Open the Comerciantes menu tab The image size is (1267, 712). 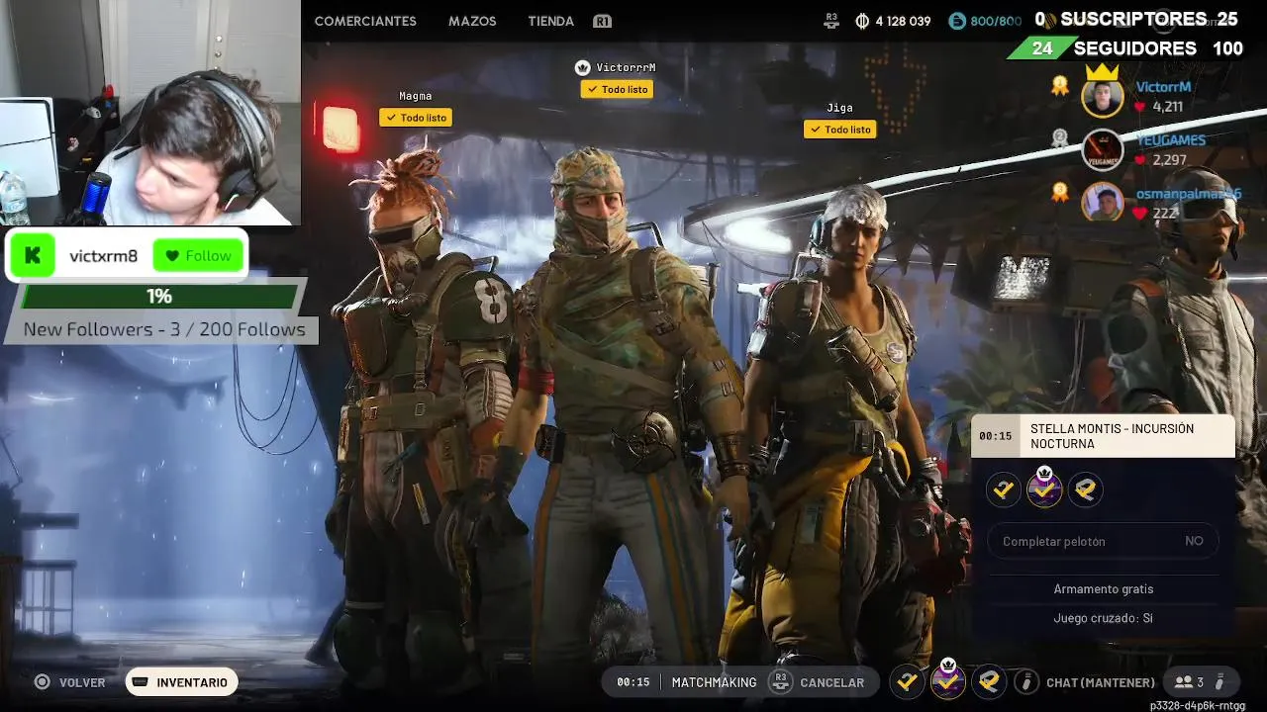365,21
